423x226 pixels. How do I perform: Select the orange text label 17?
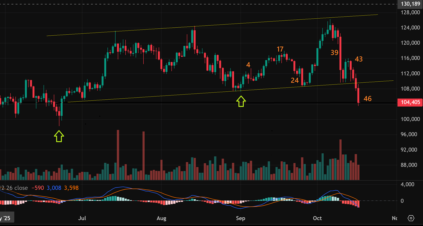pos(280,49)
